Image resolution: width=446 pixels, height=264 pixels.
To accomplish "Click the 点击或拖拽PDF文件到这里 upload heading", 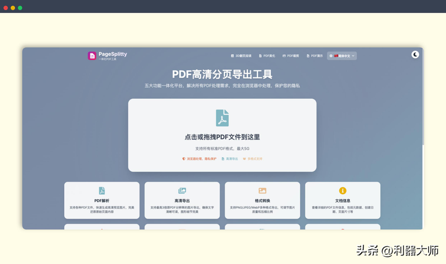I will [222, 137].
